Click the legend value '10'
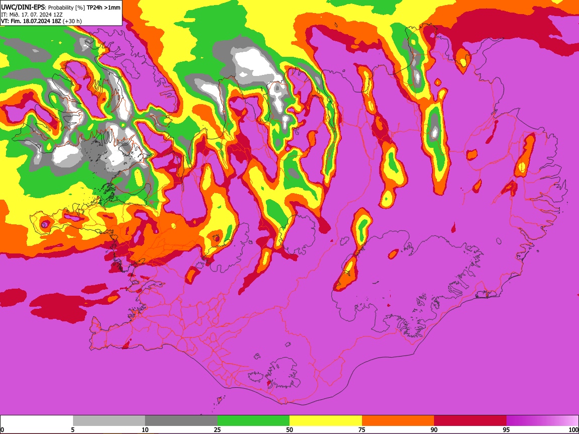This screenshot has width=579, height=434. click(x=145, y=429)
